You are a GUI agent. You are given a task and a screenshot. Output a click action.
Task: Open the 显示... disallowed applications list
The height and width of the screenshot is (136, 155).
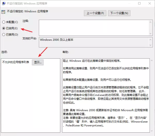pyautogui.click(x=38, y=62)
